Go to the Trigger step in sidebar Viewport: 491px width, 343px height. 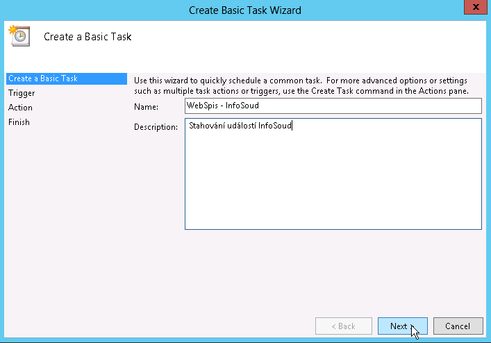click(x=22, y=93)
